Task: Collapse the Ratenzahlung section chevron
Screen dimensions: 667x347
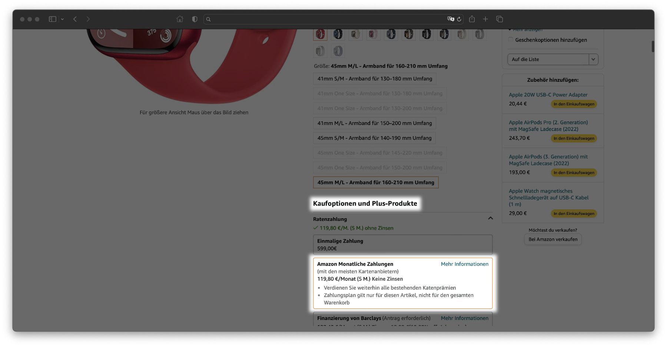Action: point(490,218)
